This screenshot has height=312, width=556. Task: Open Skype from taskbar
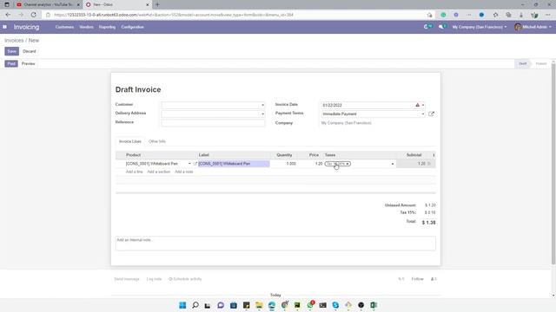point(335,305)
